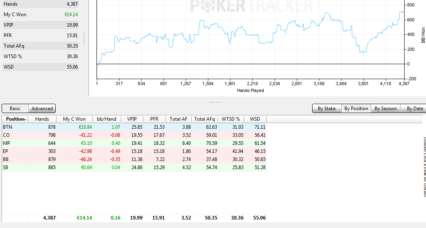Viewport: 426px width, 228px height.
Task: Click the summary PFR 15.91 row
Action: (x=41, y=36)
